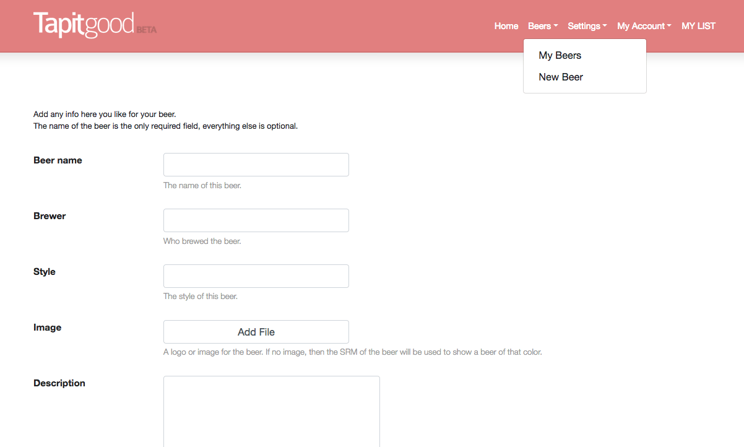
Task: Click the Description field label
Action: coord(59,383)
